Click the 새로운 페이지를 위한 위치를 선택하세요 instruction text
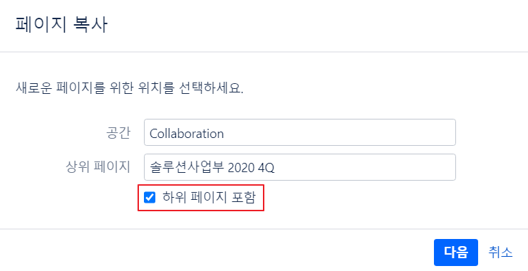Viewport: 528px width, 271px height. coord(129,88)
